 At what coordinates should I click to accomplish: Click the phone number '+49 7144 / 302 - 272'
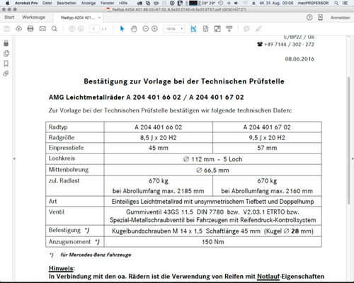pos(289,45)
